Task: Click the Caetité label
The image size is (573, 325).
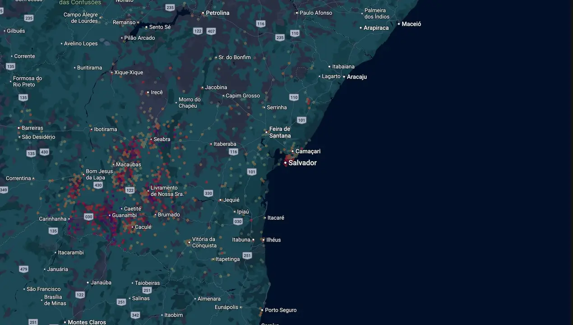Action: (133, 209)
